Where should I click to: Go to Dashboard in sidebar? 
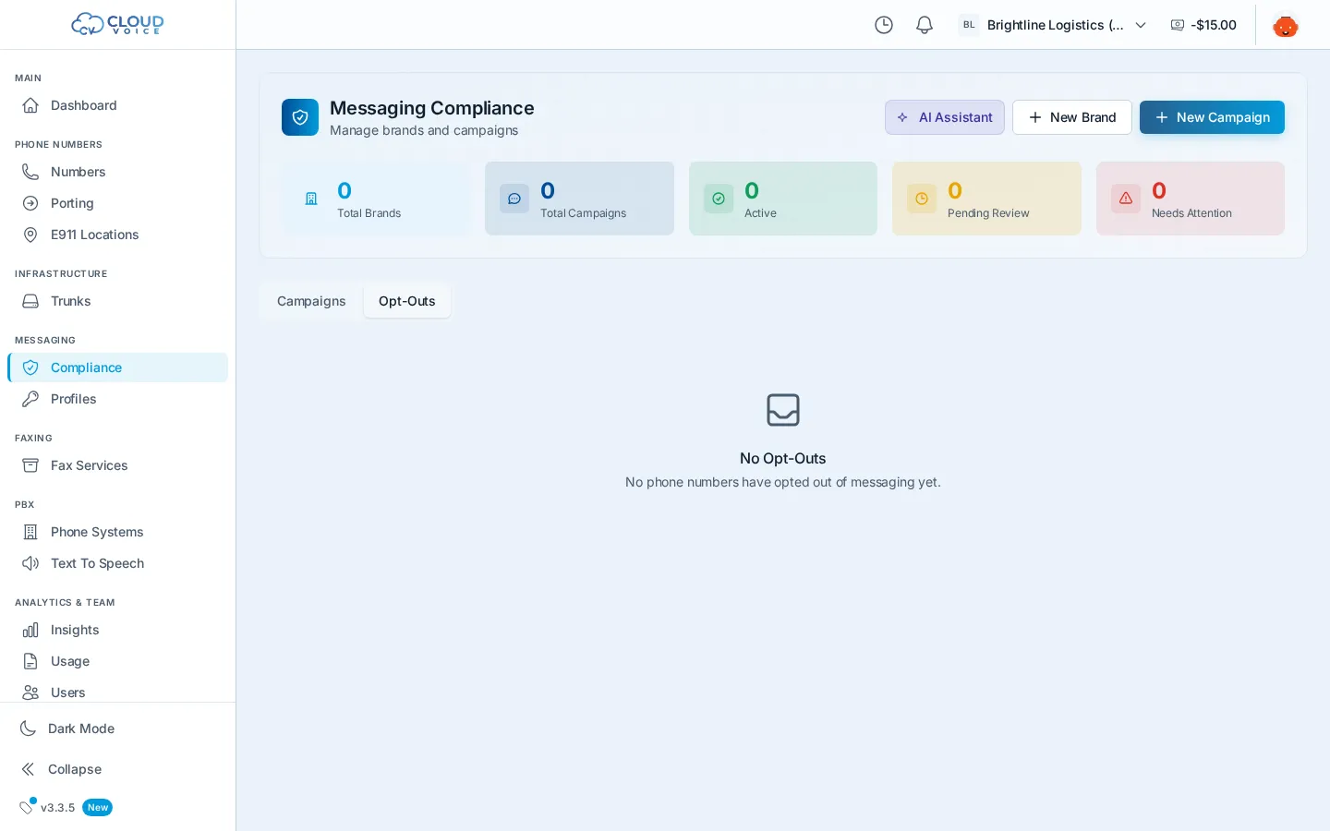coord(117,105)
